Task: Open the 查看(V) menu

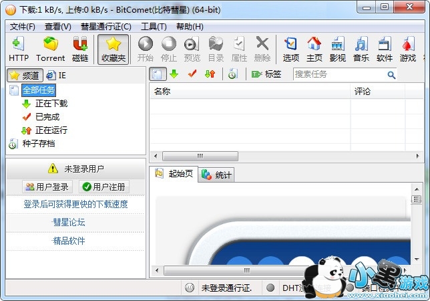Action: [x=58, y=27]
